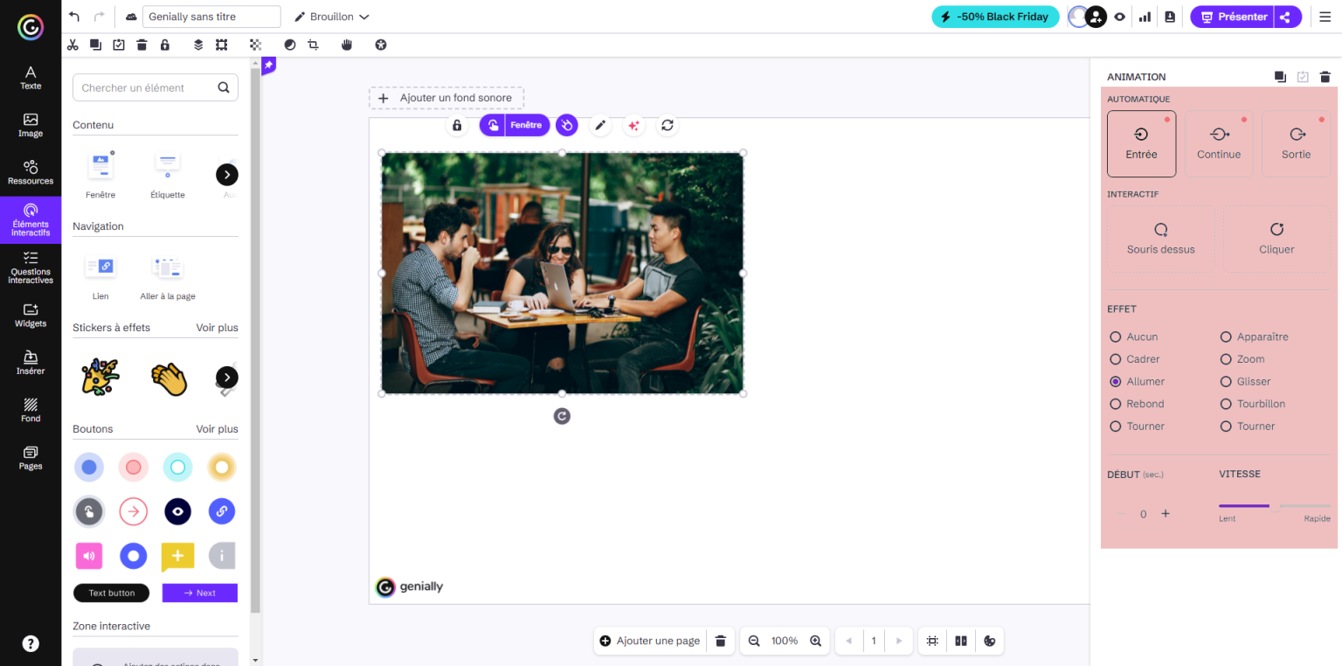Image resolution: width=1342 pixels, height=666 pixels.
Task: Open the Widgets sidebar tab
Action: tap(31, 315)
